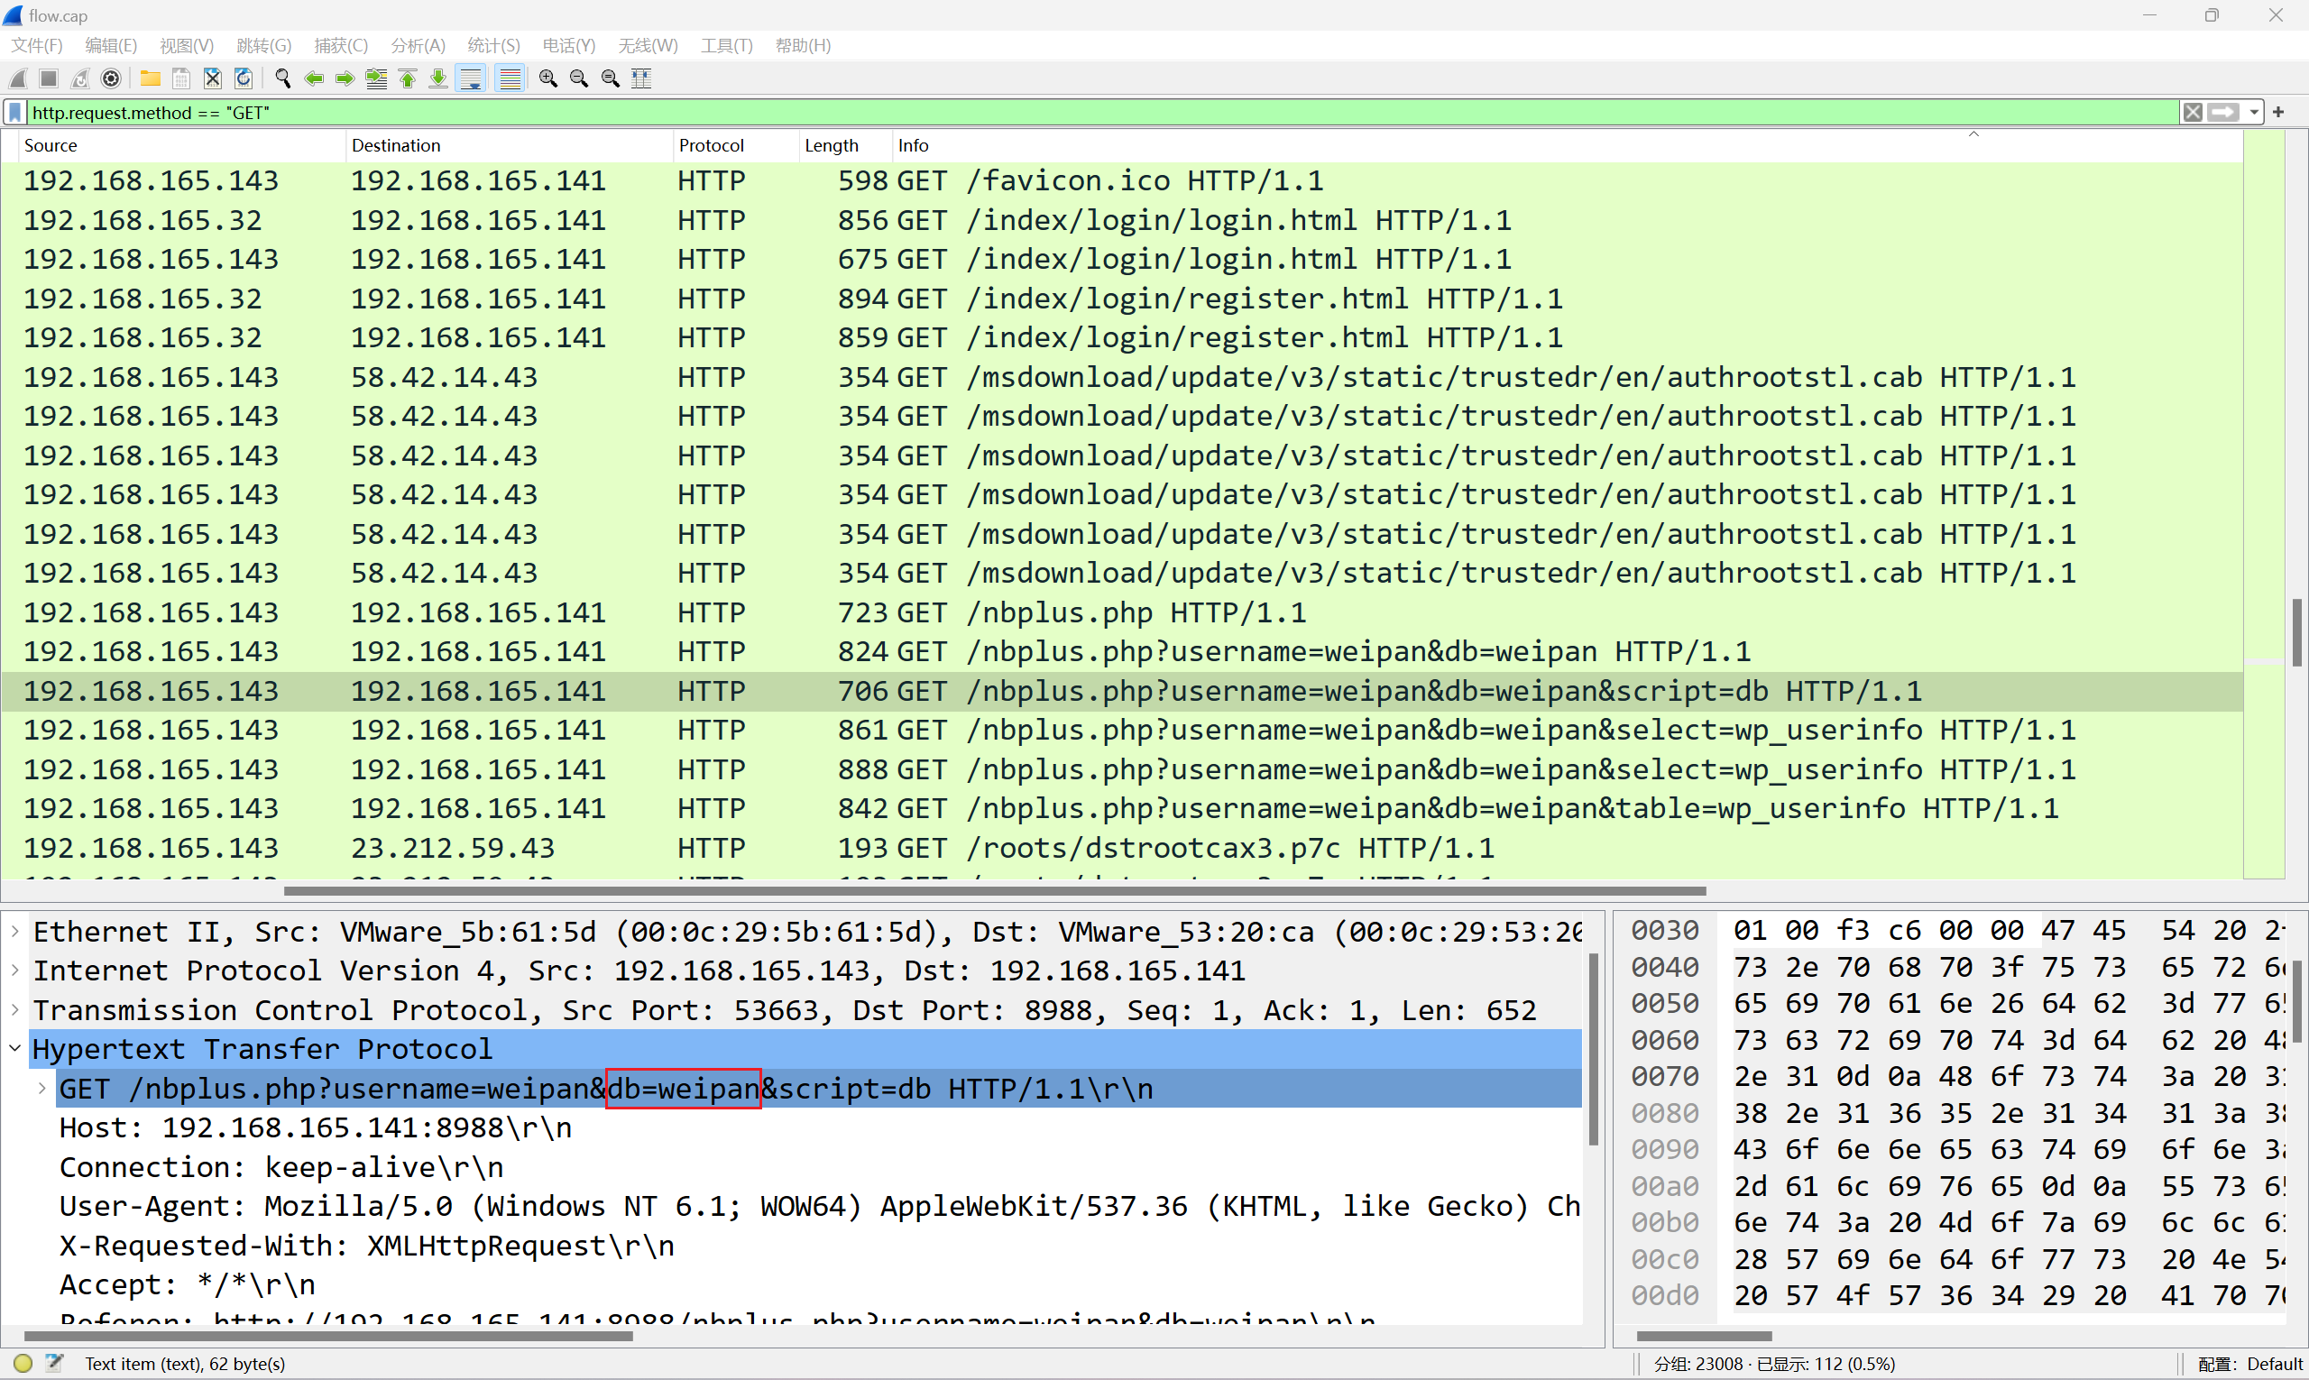Open recent display filter dropdown
The height and width of the screenshot is (1380, 2309).
click(2254, 113)
